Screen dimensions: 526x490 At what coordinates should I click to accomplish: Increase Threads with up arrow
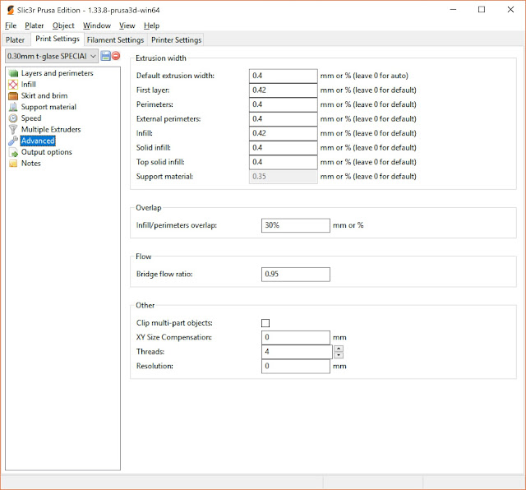[339, 349]
